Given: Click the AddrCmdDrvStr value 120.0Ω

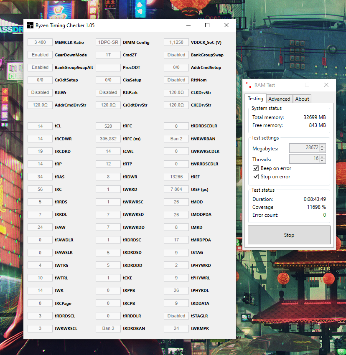Looking at the screenshot, I should (40, 105).
